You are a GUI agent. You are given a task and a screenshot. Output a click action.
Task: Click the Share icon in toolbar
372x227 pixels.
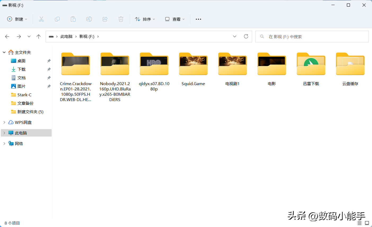pos(105,19)
